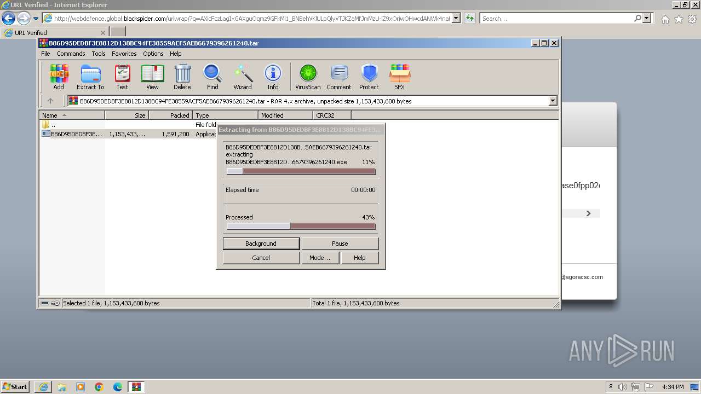
Task: Open the View file tool
Action: [152, 77]
